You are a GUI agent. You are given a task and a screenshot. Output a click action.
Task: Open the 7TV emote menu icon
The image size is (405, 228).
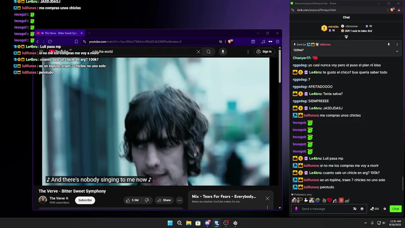(355, 209)
